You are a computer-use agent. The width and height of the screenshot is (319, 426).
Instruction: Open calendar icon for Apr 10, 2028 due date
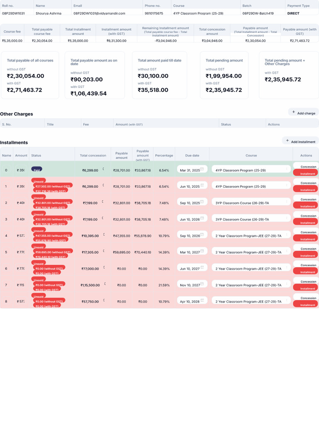click(x=202, y=300)
